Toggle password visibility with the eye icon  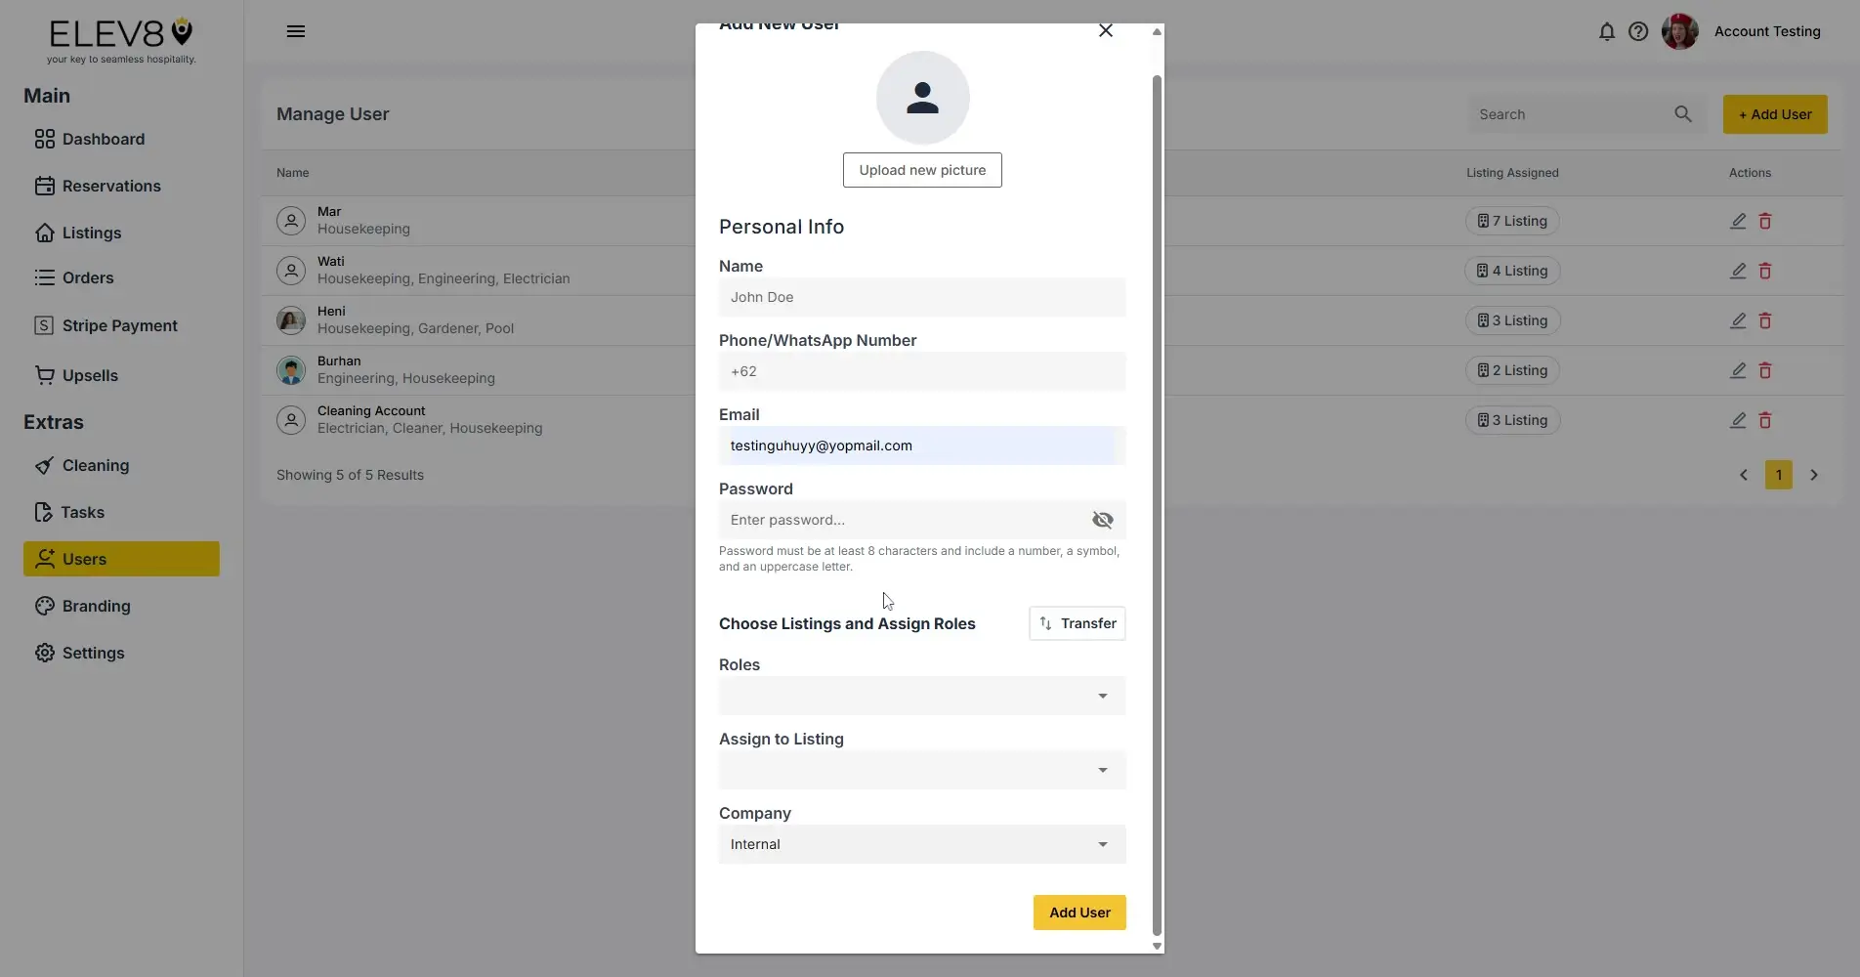click(x=1102, y=520)
